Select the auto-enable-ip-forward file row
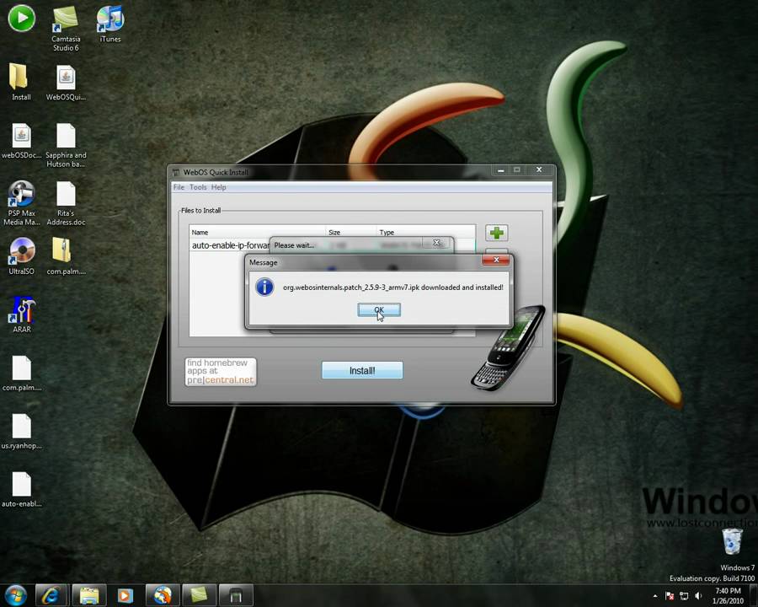The width and height of the screenshot is (758, 607). [x=332, y=245]
